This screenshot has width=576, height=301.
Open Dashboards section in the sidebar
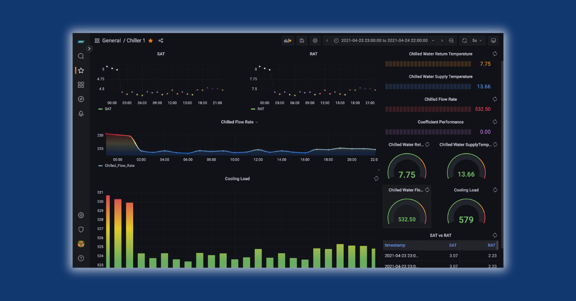[x=81, y=85]
